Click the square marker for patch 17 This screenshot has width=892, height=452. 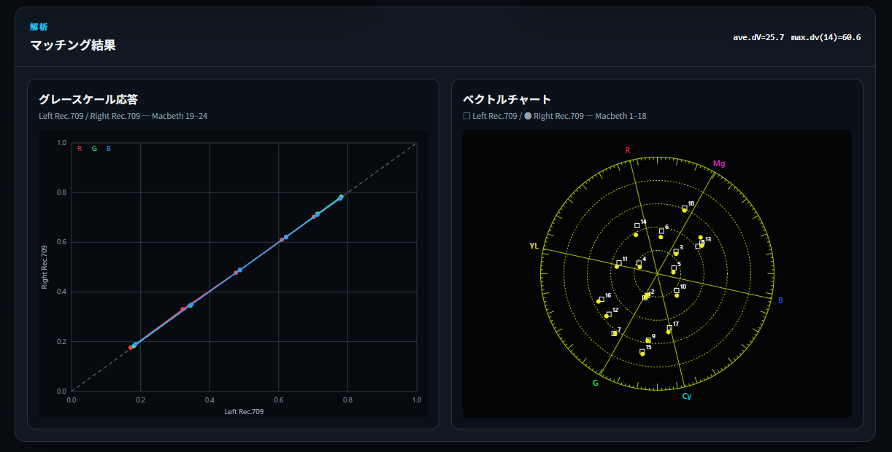click(669, 328)
